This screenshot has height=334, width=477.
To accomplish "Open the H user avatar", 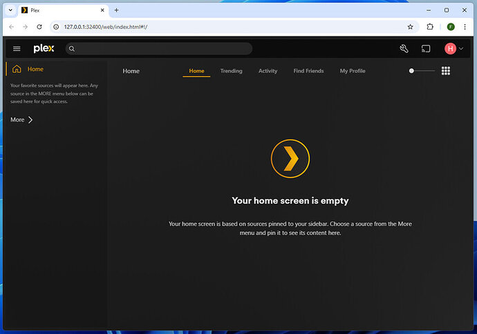I will [x=450, y=48].
